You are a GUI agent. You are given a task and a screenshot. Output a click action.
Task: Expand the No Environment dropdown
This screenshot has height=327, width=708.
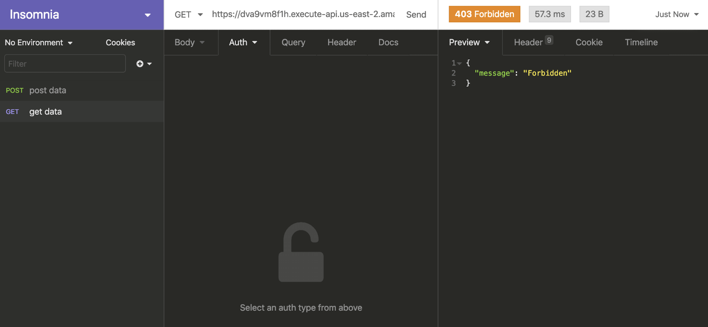tap(39, 42)
